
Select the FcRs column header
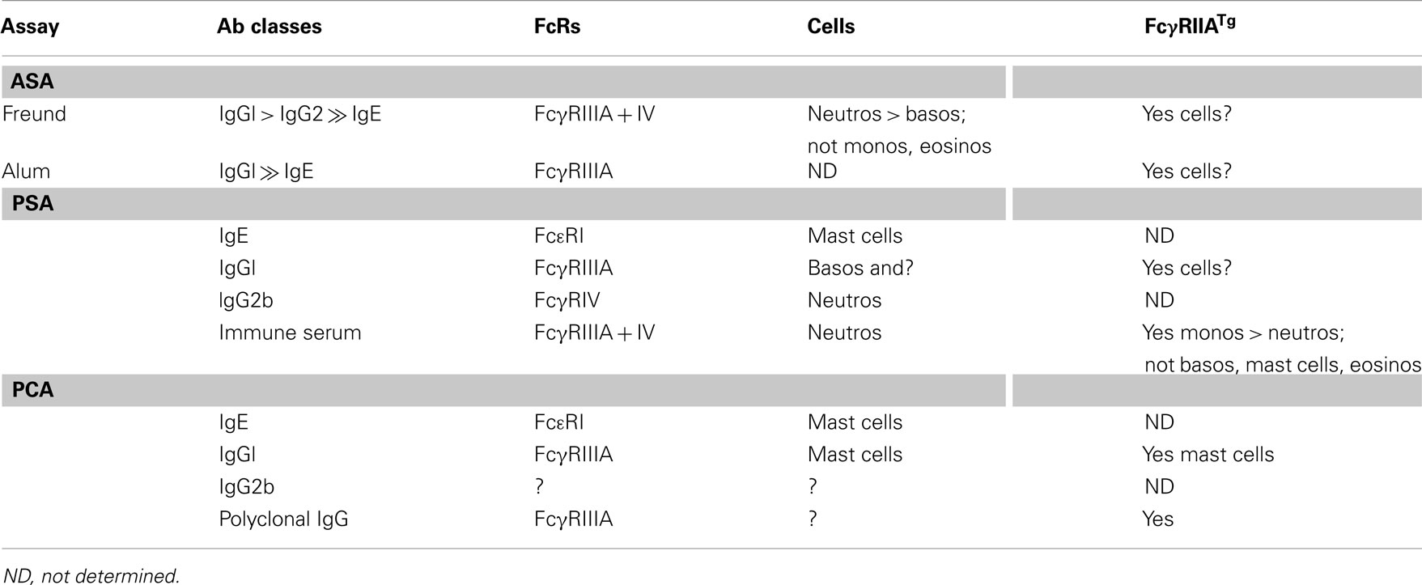[x=557, y=27]
